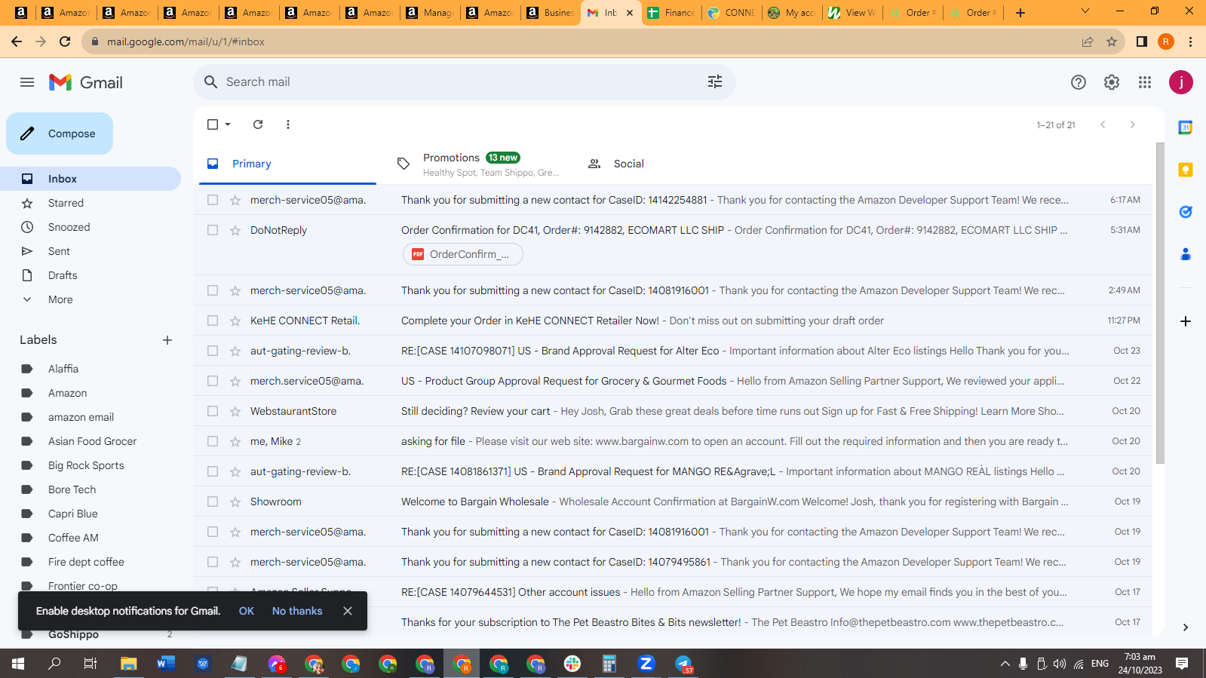Viewport: 1206px width, 678px height.
Task: Select the Grocery & Gourmet Foods email checkbox
Action: pos(213,381)
